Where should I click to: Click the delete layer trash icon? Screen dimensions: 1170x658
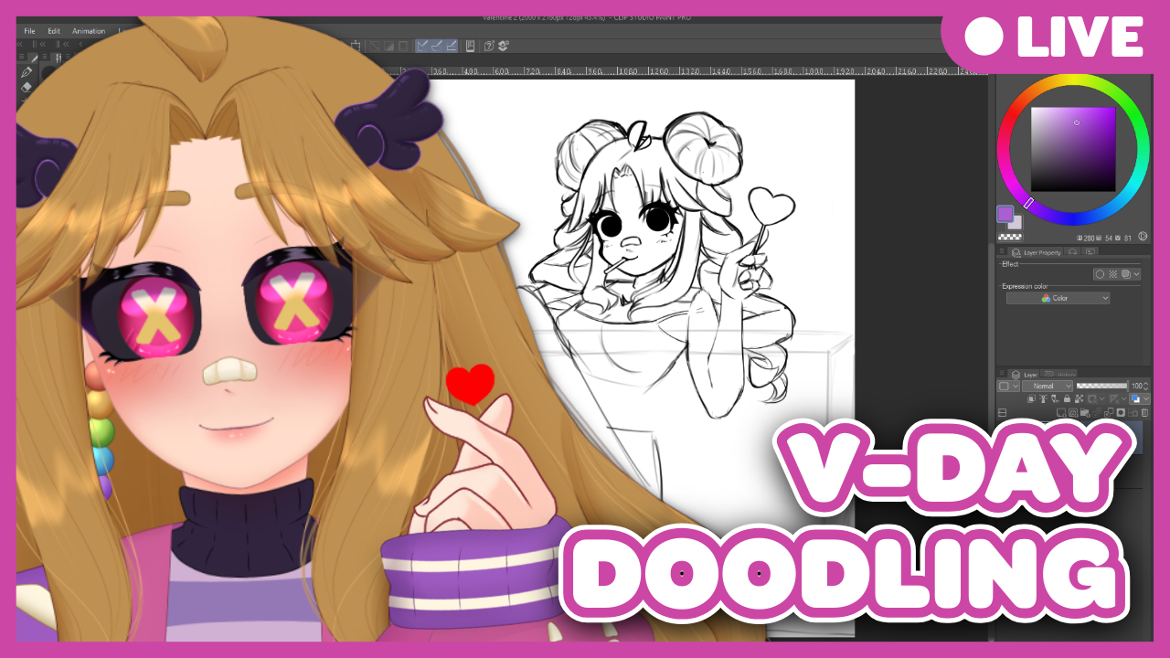1144,413
